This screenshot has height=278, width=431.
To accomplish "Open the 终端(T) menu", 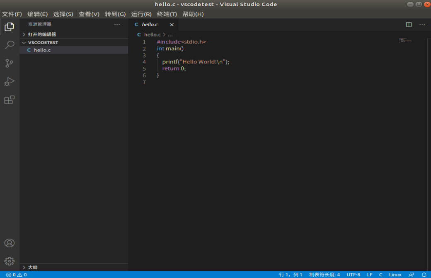I will 167,14.
